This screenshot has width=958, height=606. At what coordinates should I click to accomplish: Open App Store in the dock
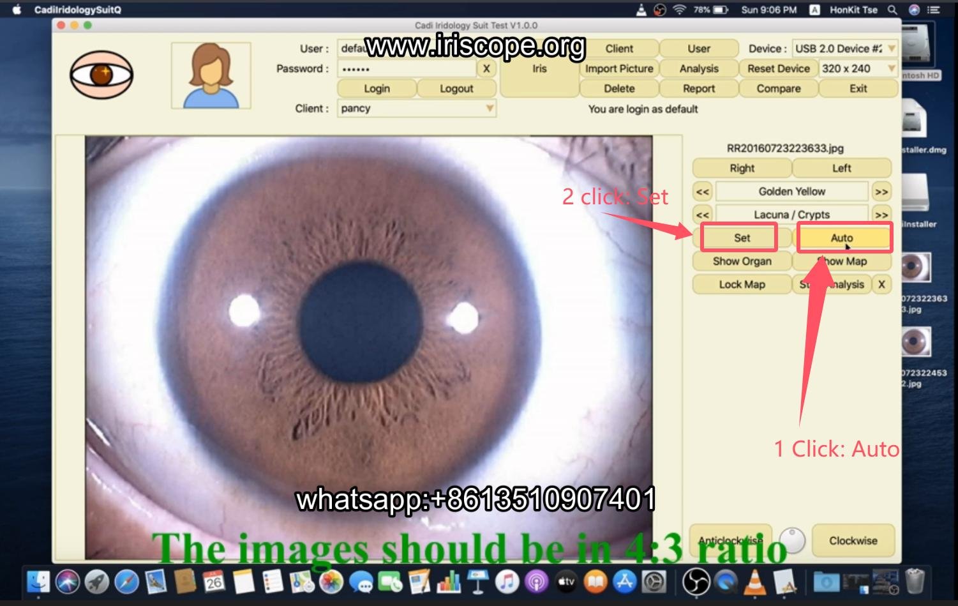(625, 582)
